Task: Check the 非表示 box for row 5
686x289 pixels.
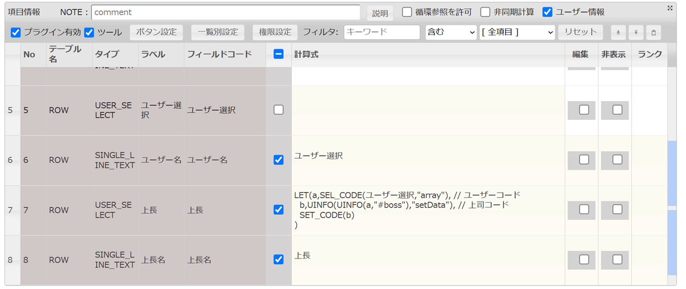Action: pyautogui.click(x=617, y=110)
